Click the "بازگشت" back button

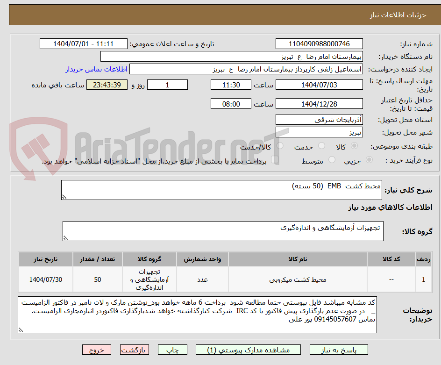click(x=135, y=349)
